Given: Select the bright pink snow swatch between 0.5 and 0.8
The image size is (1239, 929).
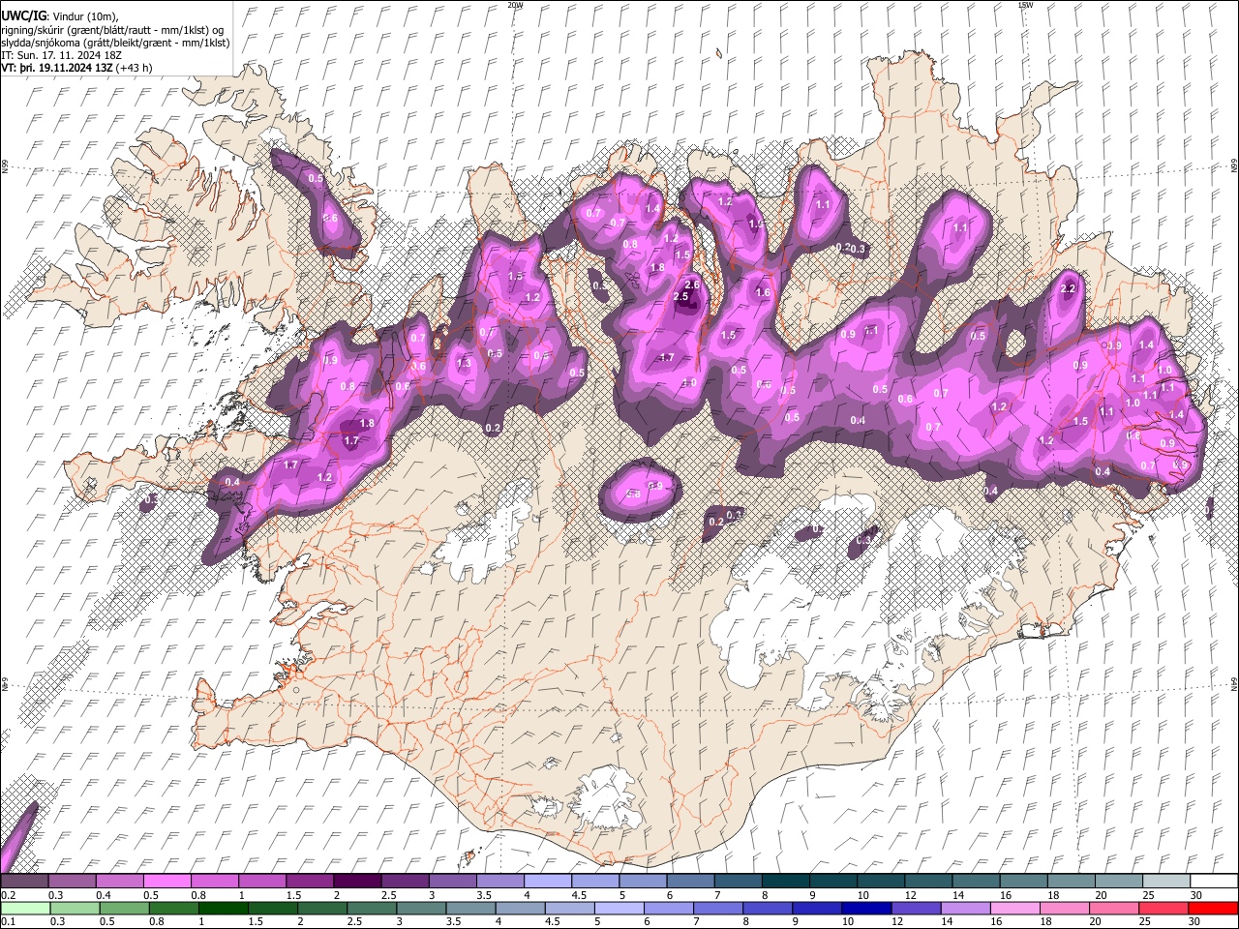Looking at the screenshot, I should coord(166,881).
